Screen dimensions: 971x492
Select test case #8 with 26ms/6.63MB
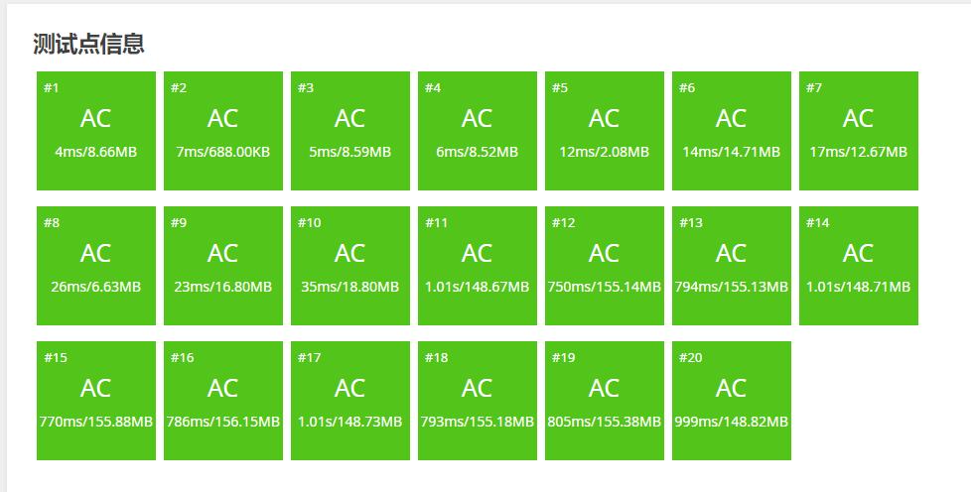[96, 266]
